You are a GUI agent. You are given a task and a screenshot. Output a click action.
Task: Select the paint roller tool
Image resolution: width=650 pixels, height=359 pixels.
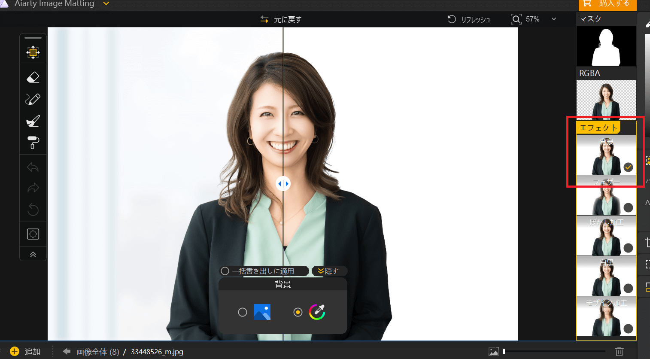click(x=33, y=143)
